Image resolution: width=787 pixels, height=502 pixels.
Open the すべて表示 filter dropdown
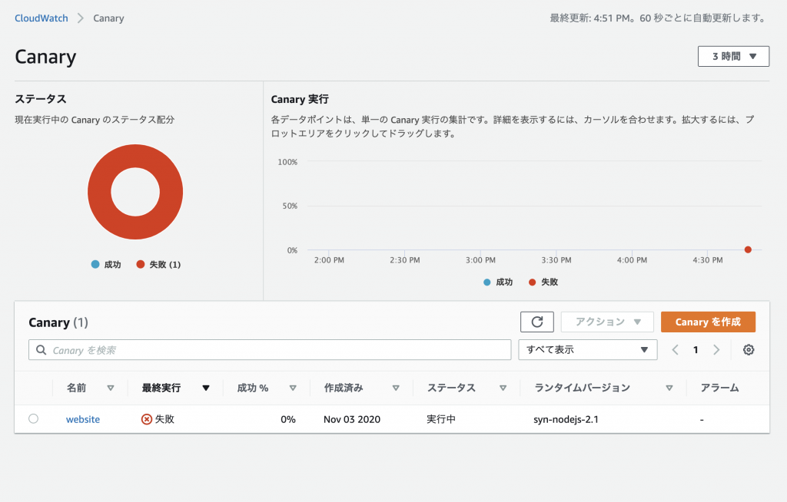point(588,350)
